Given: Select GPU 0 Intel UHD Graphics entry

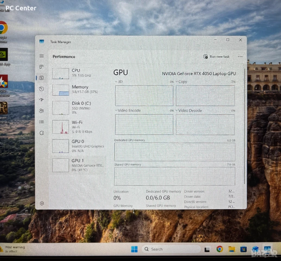Looking at the screenshot, I should (x=79, y=146).
